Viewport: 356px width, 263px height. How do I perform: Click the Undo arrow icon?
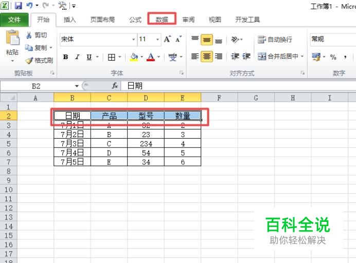[29, 5]
